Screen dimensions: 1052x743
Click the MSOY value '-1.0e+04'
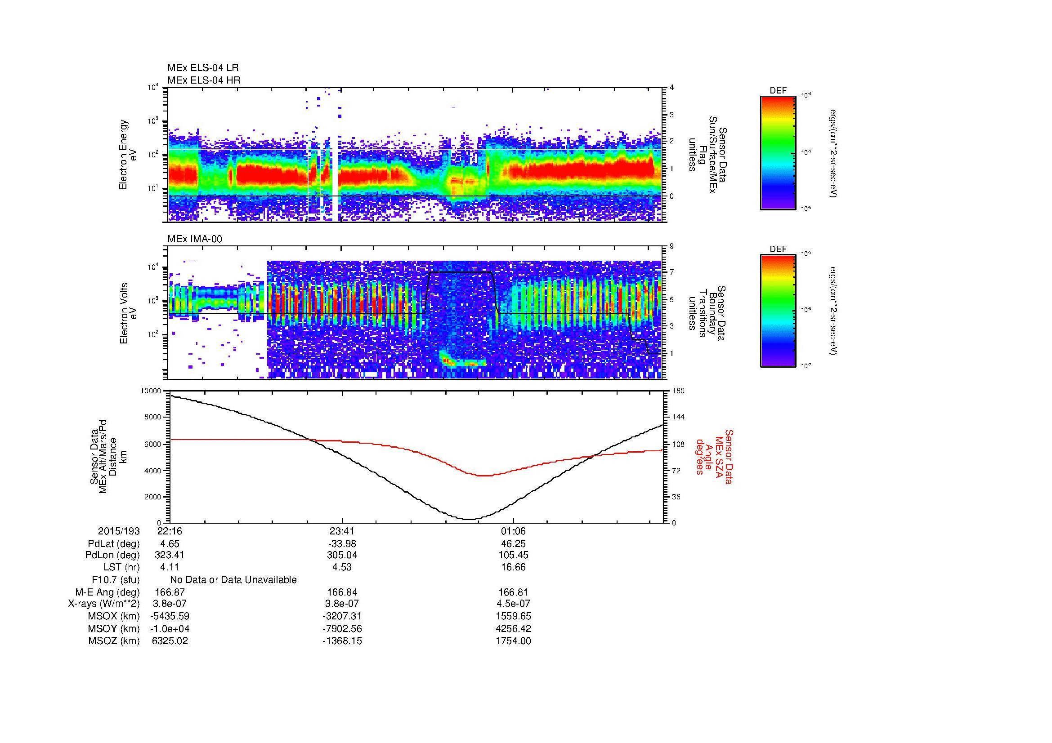170,628
